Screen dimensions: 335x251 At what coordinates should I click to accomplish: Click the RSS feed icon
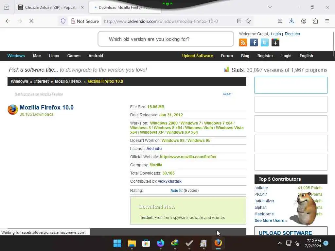pyautogui.click(x=243, y=42)
